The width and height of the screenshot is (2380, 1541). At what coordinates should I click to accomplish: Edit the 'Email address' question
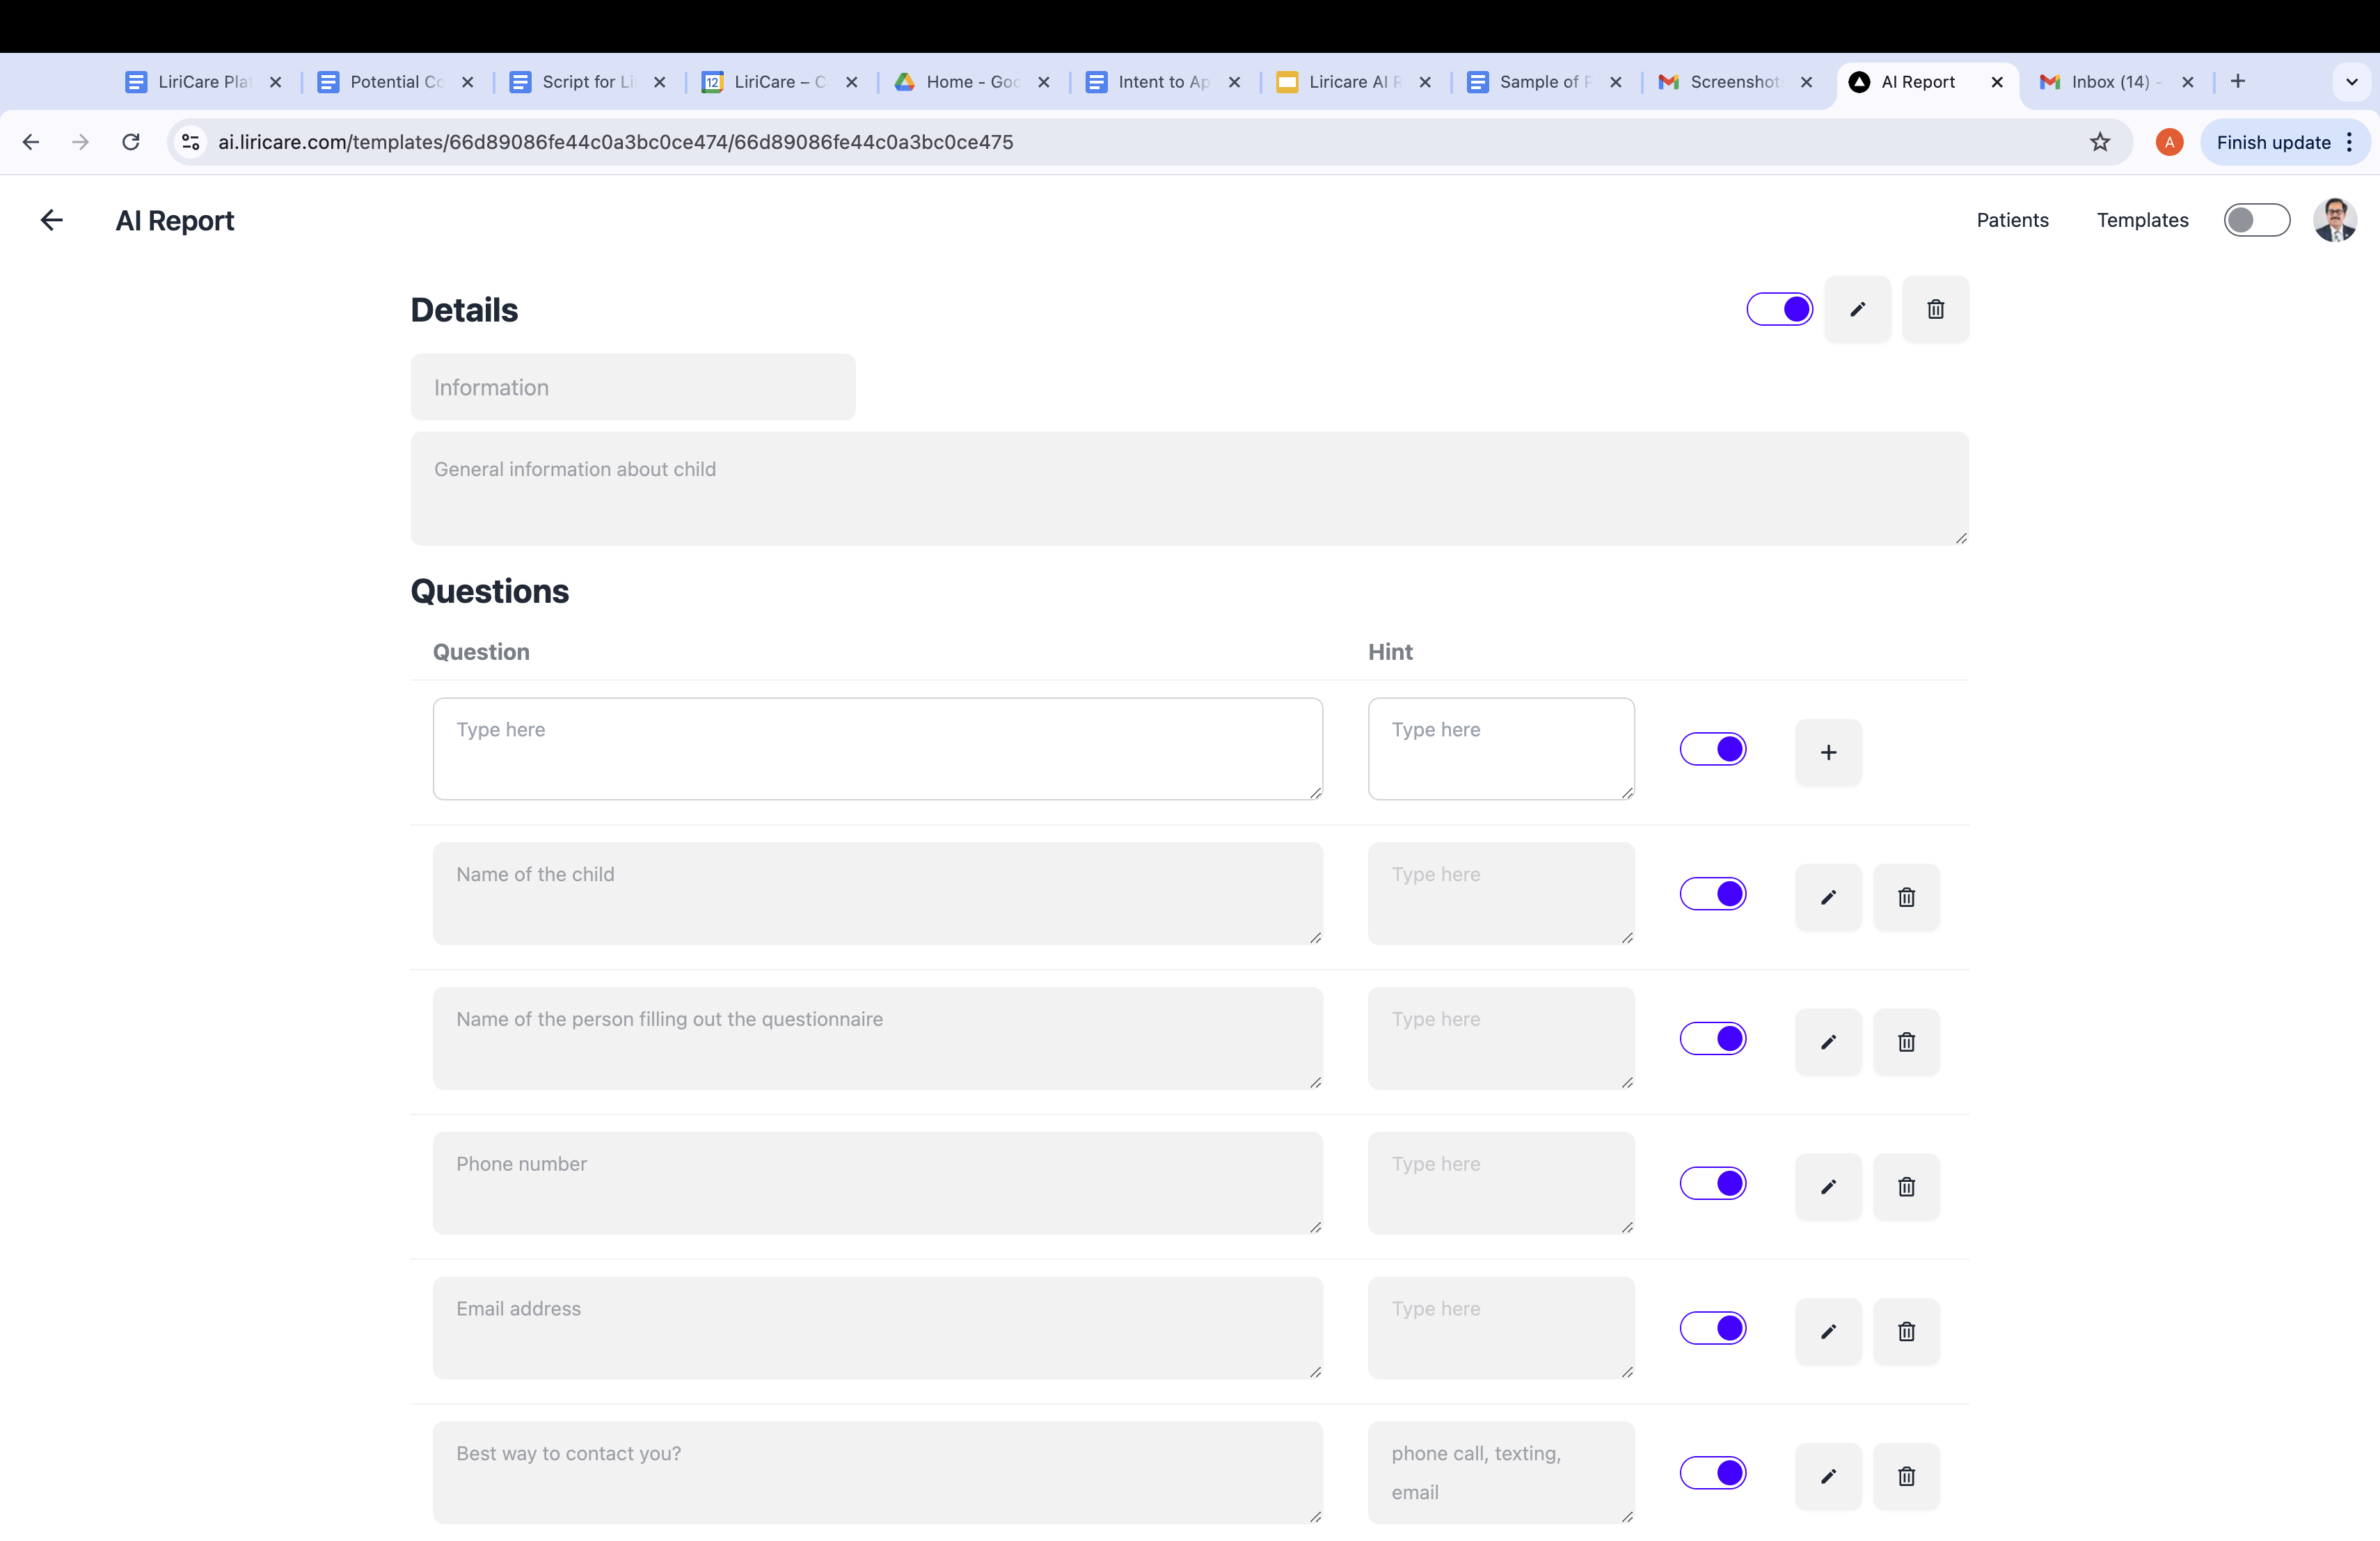[x=1828, y=1331]
